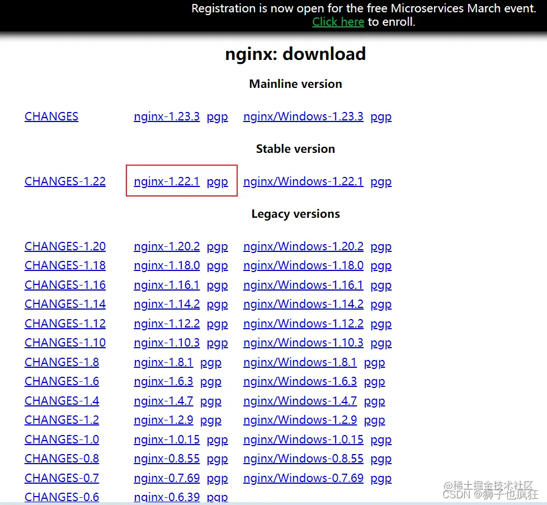Download nginx/Windows-1.8.1
Image resolution: width=547 pixels, height=505 pixels.
click(x=300, y=362)
